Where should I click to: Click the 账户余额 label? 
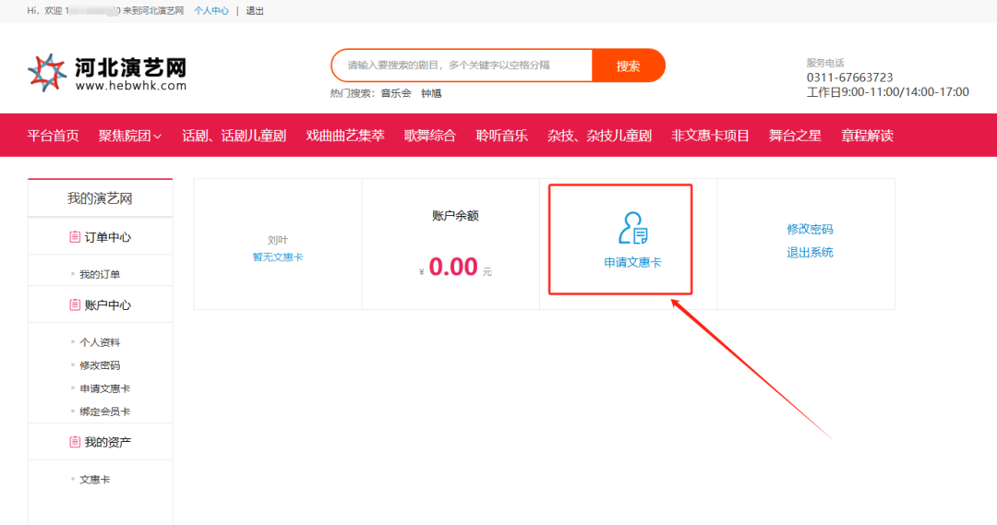455,216
